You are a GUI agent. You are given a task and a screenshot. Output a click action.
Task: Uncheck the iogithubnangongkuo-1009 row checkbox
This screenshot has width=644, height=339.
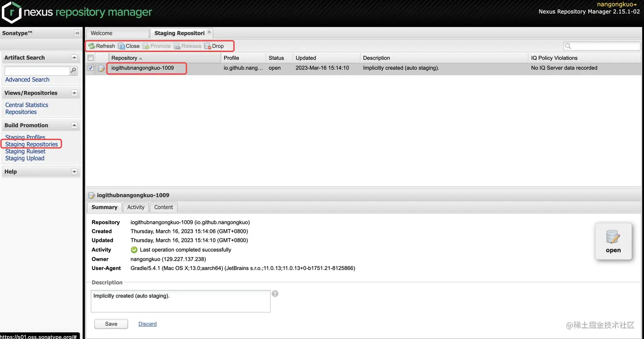[90, 68]
